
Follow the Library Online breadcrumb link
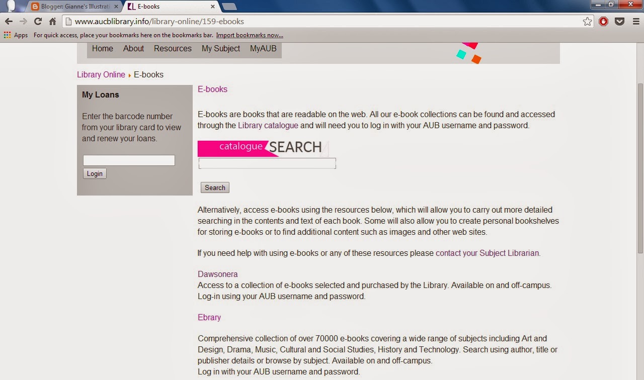(101, 75)
